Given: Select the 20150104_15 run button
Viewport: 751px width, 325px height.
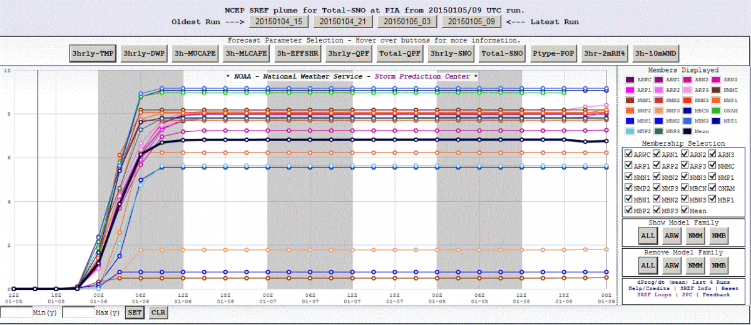Looking at the screenshot, I should click(278, 21).
